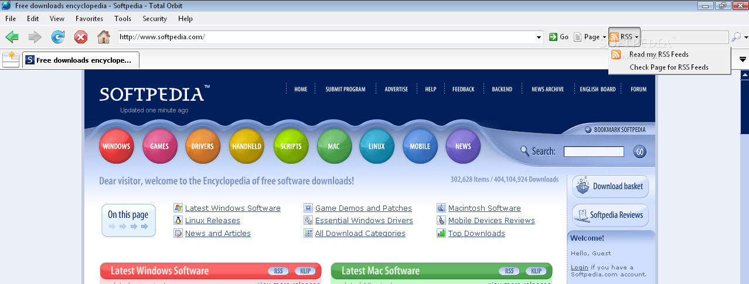Click the RSS toolbar button

[621, 37]
